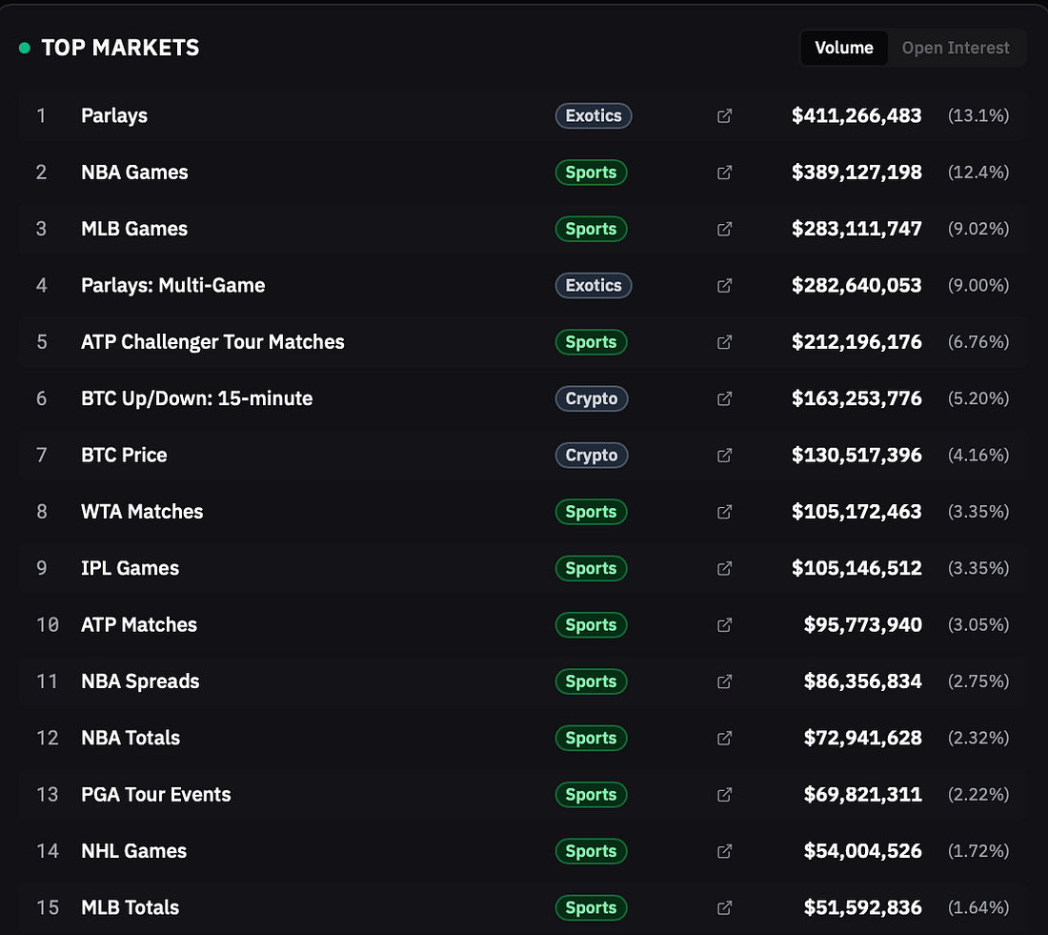This screenshot has height=935, width=1048.
Task: Select the Volume toggle option
Action: 843,48
